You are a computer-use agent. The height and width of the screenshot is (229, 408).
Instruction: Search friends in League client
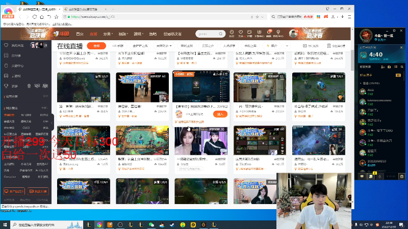(402, 67)
